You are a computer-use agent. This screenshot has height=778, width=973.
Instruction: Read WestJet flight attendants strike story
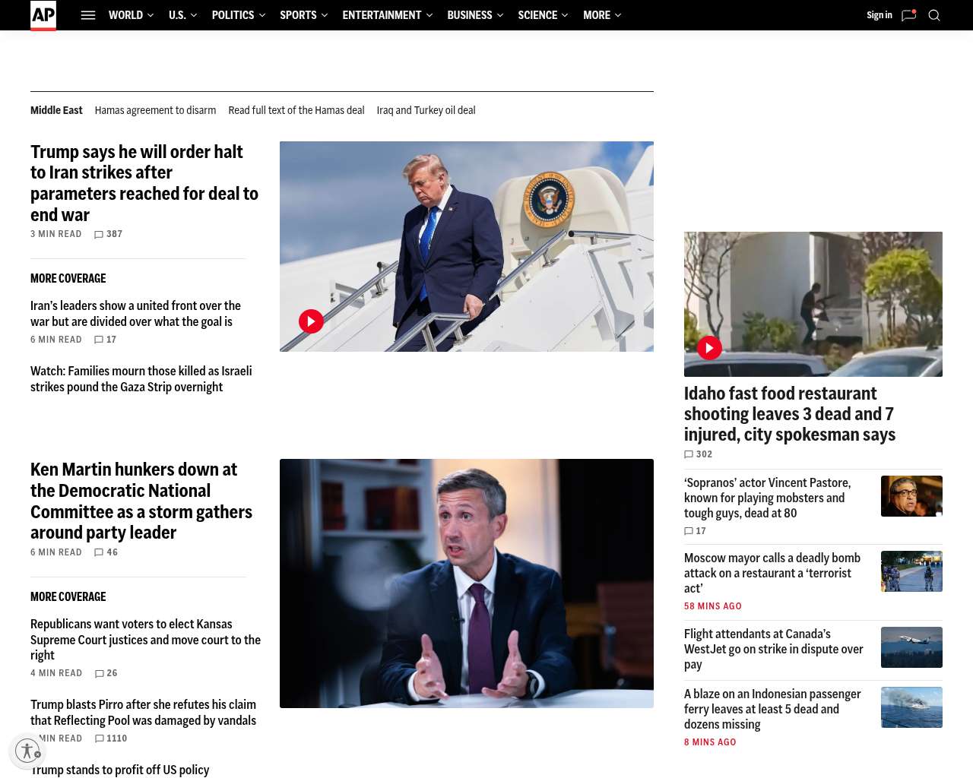tap(773, 649)
